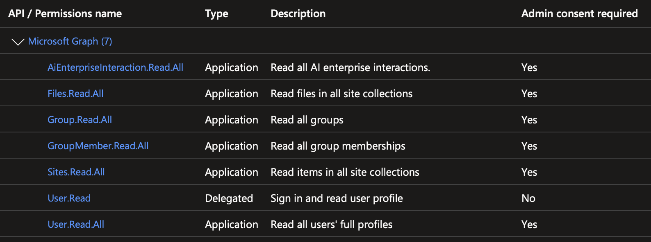The width and height of the screenshot is (651, 242).
Task: Click the 'No' admin consent value
Action: point(528,198)
